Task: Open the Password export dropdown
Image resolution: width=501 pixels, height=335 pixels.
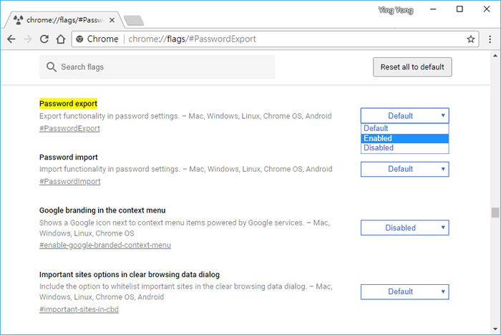Action: tap(405, 116)
